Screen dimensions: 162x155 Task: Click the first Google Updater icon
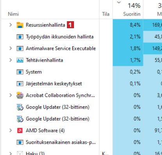(20, 107)
